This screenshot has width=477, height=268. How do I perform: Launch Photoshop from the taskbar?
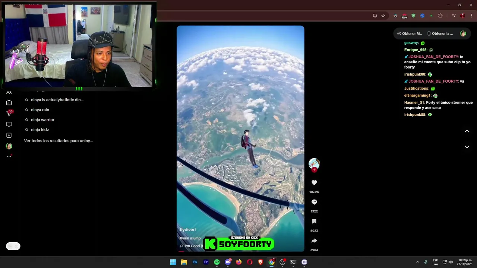(x=195, y=262)
